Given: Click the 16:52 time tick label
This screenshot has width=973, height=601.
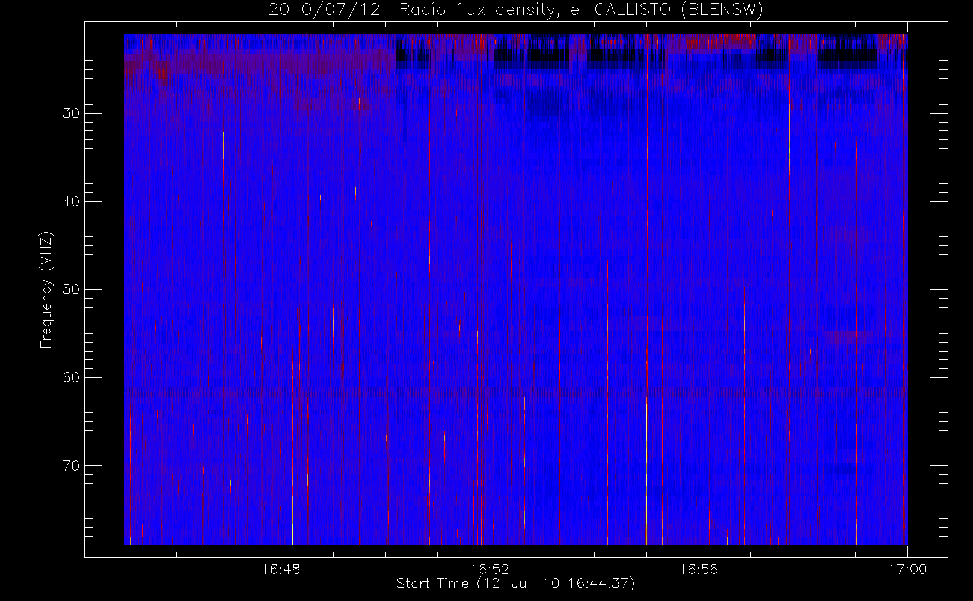Looking at the screenshot, I should (x=490, y=569).
